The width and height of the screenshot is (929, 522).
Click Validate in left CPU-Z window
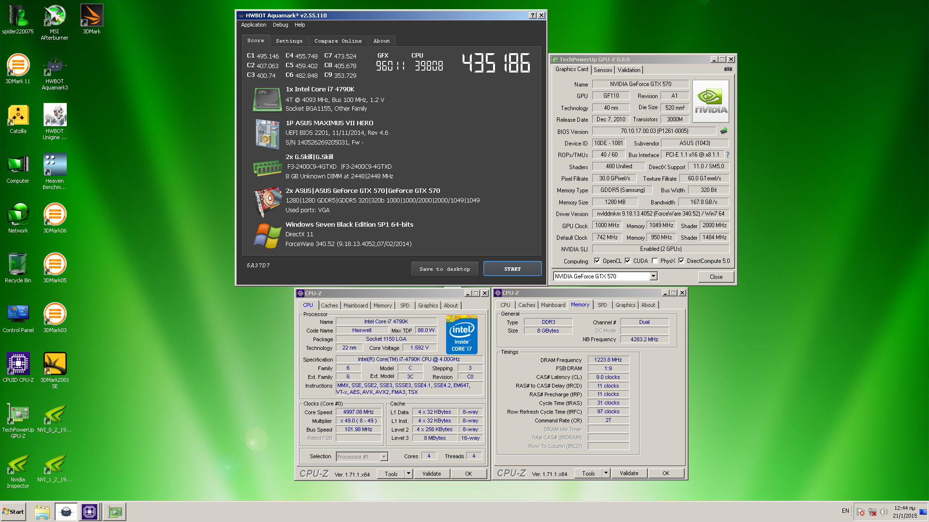point(432,474)
